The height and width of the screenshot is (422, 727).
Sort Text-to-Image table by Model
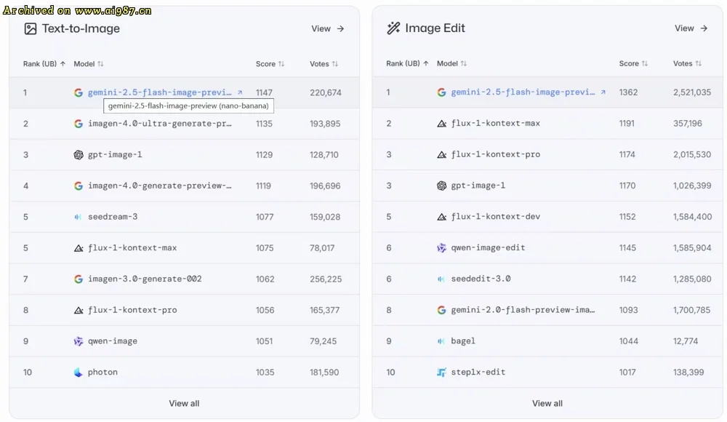(88, 64)
